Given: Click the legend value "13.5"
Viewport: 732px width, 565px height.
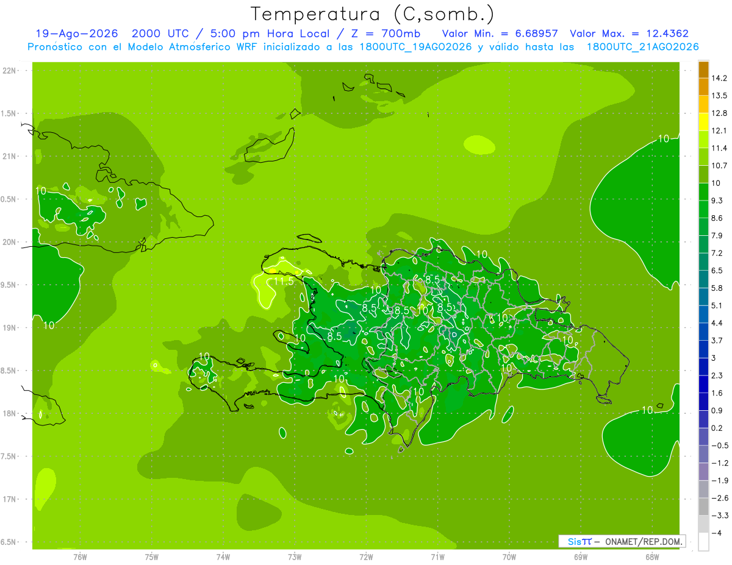Looking at the screenshot, I should click(719, 96).
